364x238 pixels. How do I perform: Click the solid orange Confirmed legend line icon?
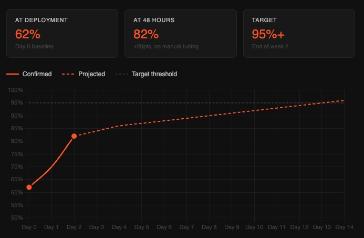point(13,74)
